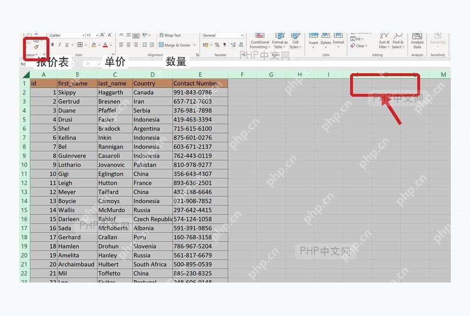Apply bold formatting

52,45
